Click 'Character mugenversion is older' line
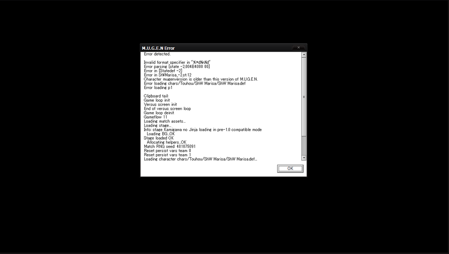The width and height of the screenshot is (449, 254). [201, 79]
